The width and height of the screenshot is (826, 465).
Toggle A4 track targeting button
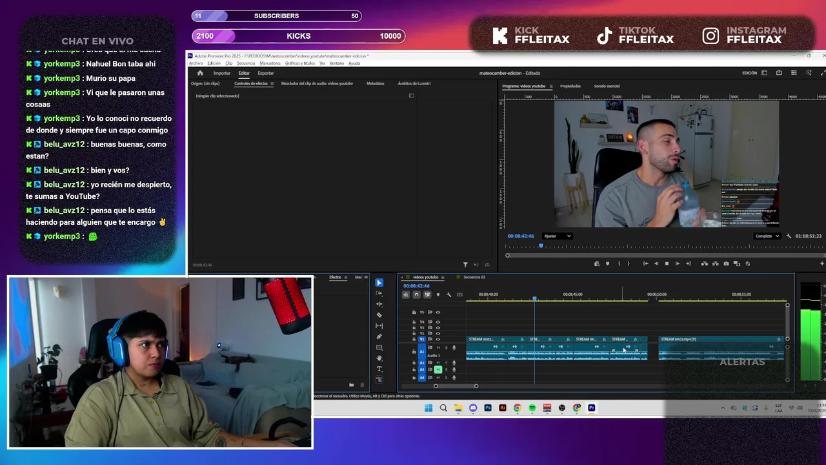(422, 377)
